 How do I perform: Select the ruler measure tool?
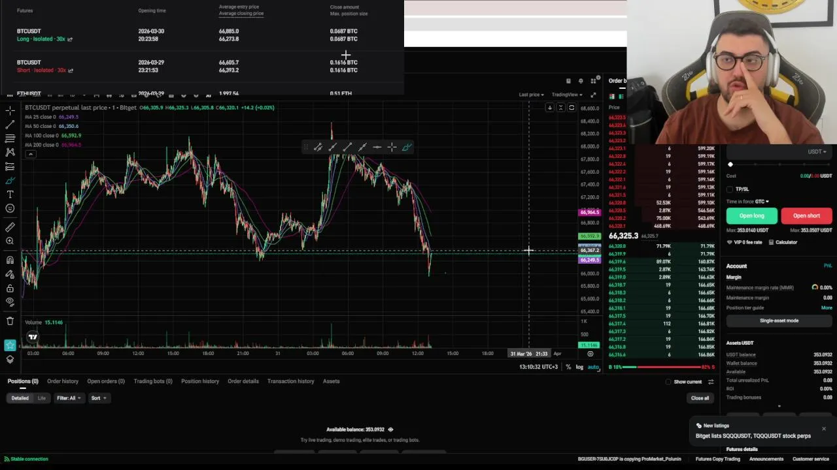click(x=10, y=227)
